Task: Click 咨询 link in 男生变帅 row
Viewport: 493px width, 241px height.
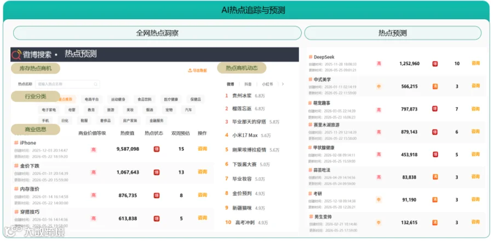Action: coord(475,222)
